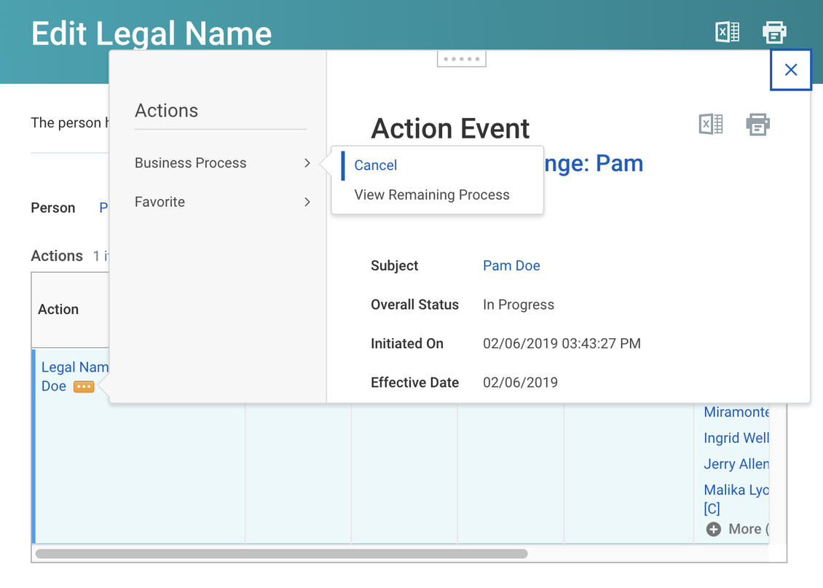Open the Jerry Allen link

(736, 464)
